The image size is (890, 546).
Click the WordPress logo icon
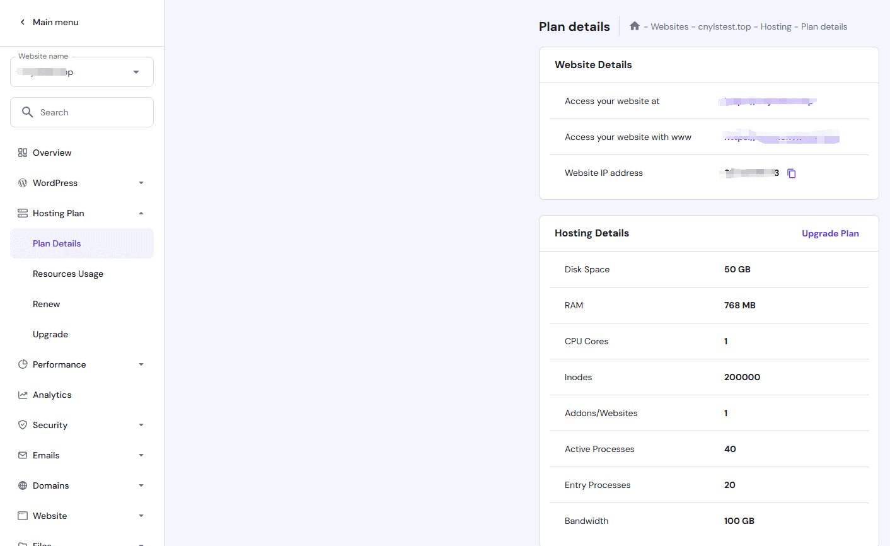23,183
